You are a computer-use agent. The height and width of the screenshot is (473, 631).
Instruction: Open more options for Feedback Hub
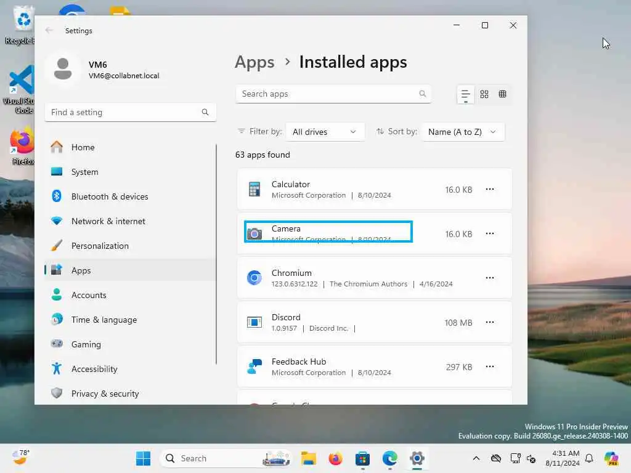pos(490,366)
